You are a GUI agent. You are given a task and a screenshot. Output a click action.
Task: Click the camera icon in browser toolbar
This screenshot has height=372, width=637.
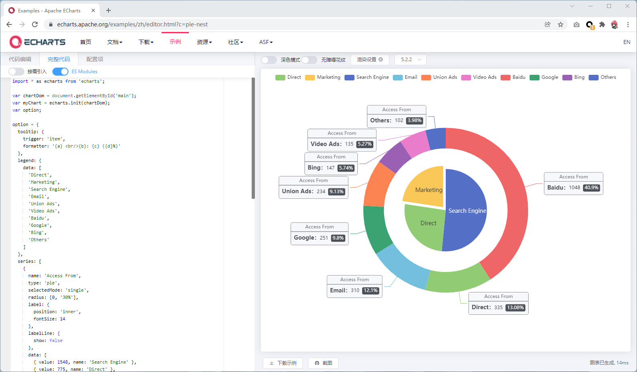(576, 24)
